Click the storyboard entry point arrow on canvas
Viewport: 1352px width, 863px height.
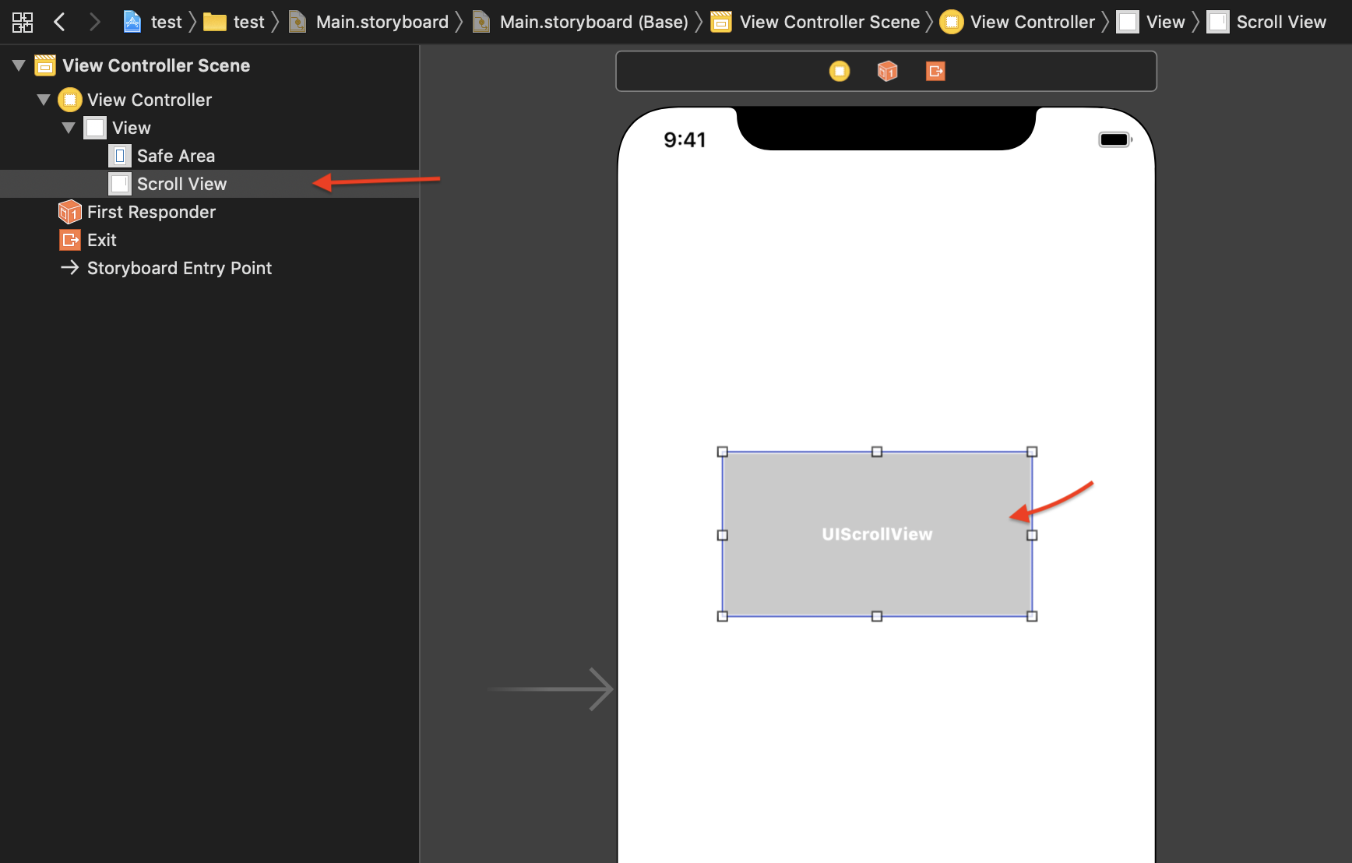click(551, 689)
